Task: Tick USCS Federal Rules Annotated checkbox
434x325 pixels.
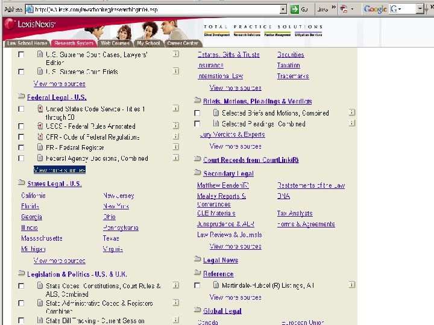Action: click(x=21, y=126)
